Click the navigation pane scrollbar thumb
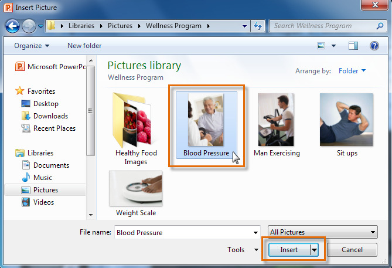The height and width of the screenshot is (268, 392). click(91, 111)
